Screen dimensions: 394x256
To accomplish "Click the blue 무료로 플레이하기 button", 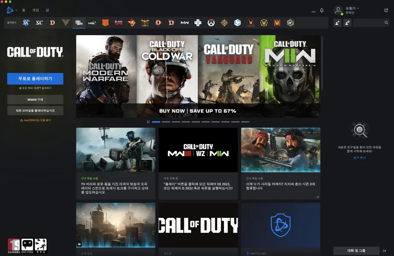I will 35,78.
